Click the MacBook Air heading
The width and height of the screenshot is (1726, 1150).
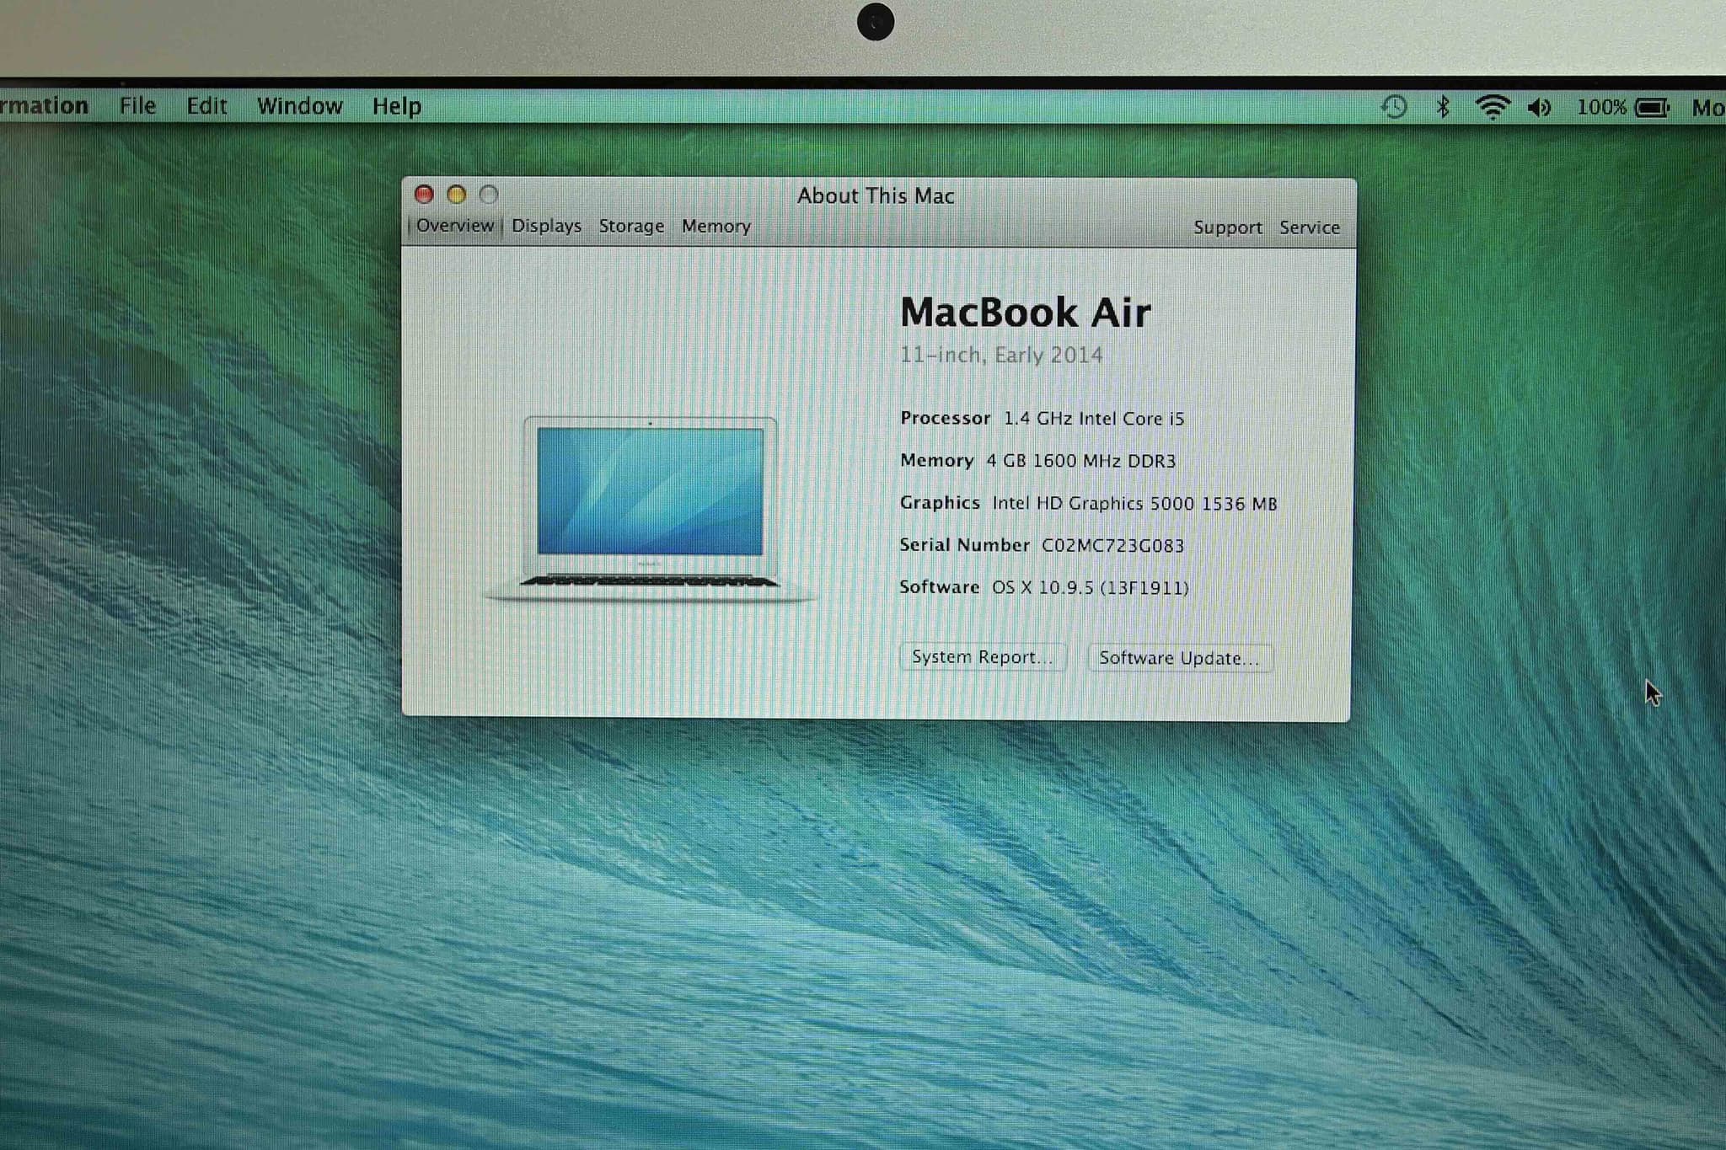coord(1025,313)
